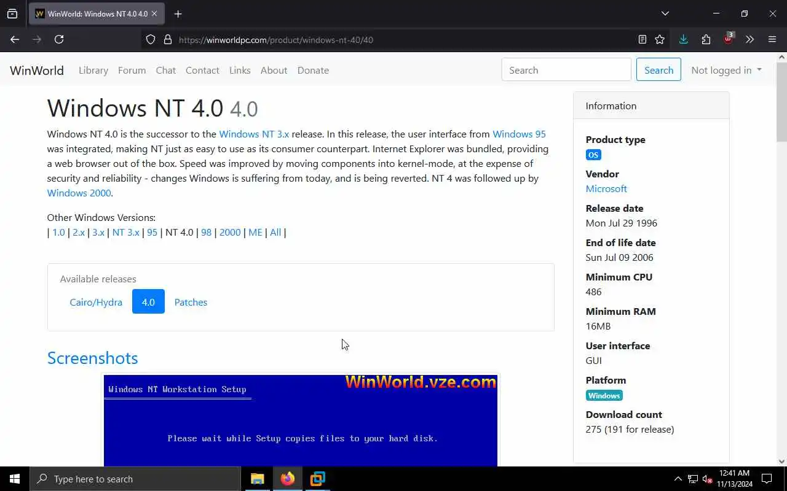Open the Chat menu item
Image resolution: width=787 pixels, height=491 pixels.
[x=165, y=70]
